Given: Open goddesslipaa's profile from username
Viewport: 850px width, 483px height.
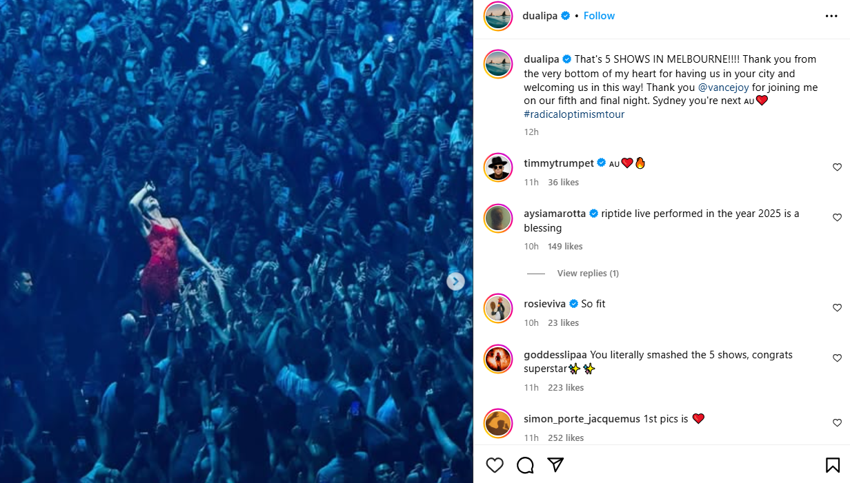Looking at the screenshot, I should [x=555, y=355].
